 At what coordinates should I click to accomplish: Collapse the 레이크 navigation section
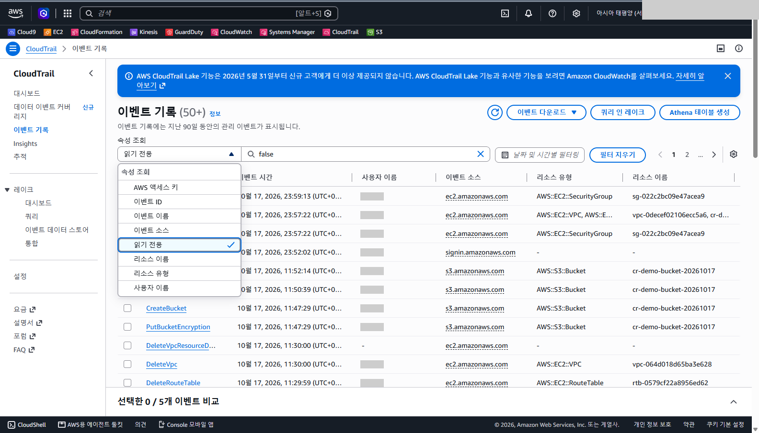coord(7,190)
